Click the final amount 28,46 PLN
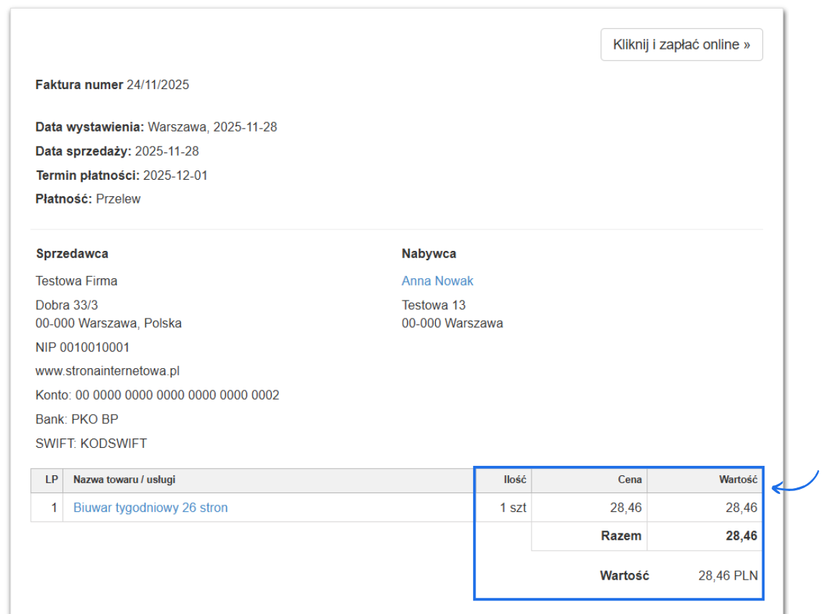822x614 pixels. (x=727, y=576)
